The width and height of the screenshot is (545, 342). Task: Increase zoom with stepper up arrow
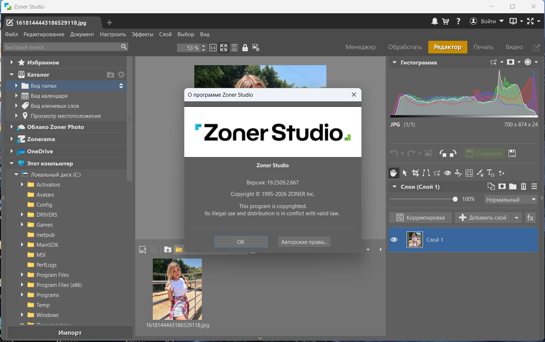pos(204,45)
